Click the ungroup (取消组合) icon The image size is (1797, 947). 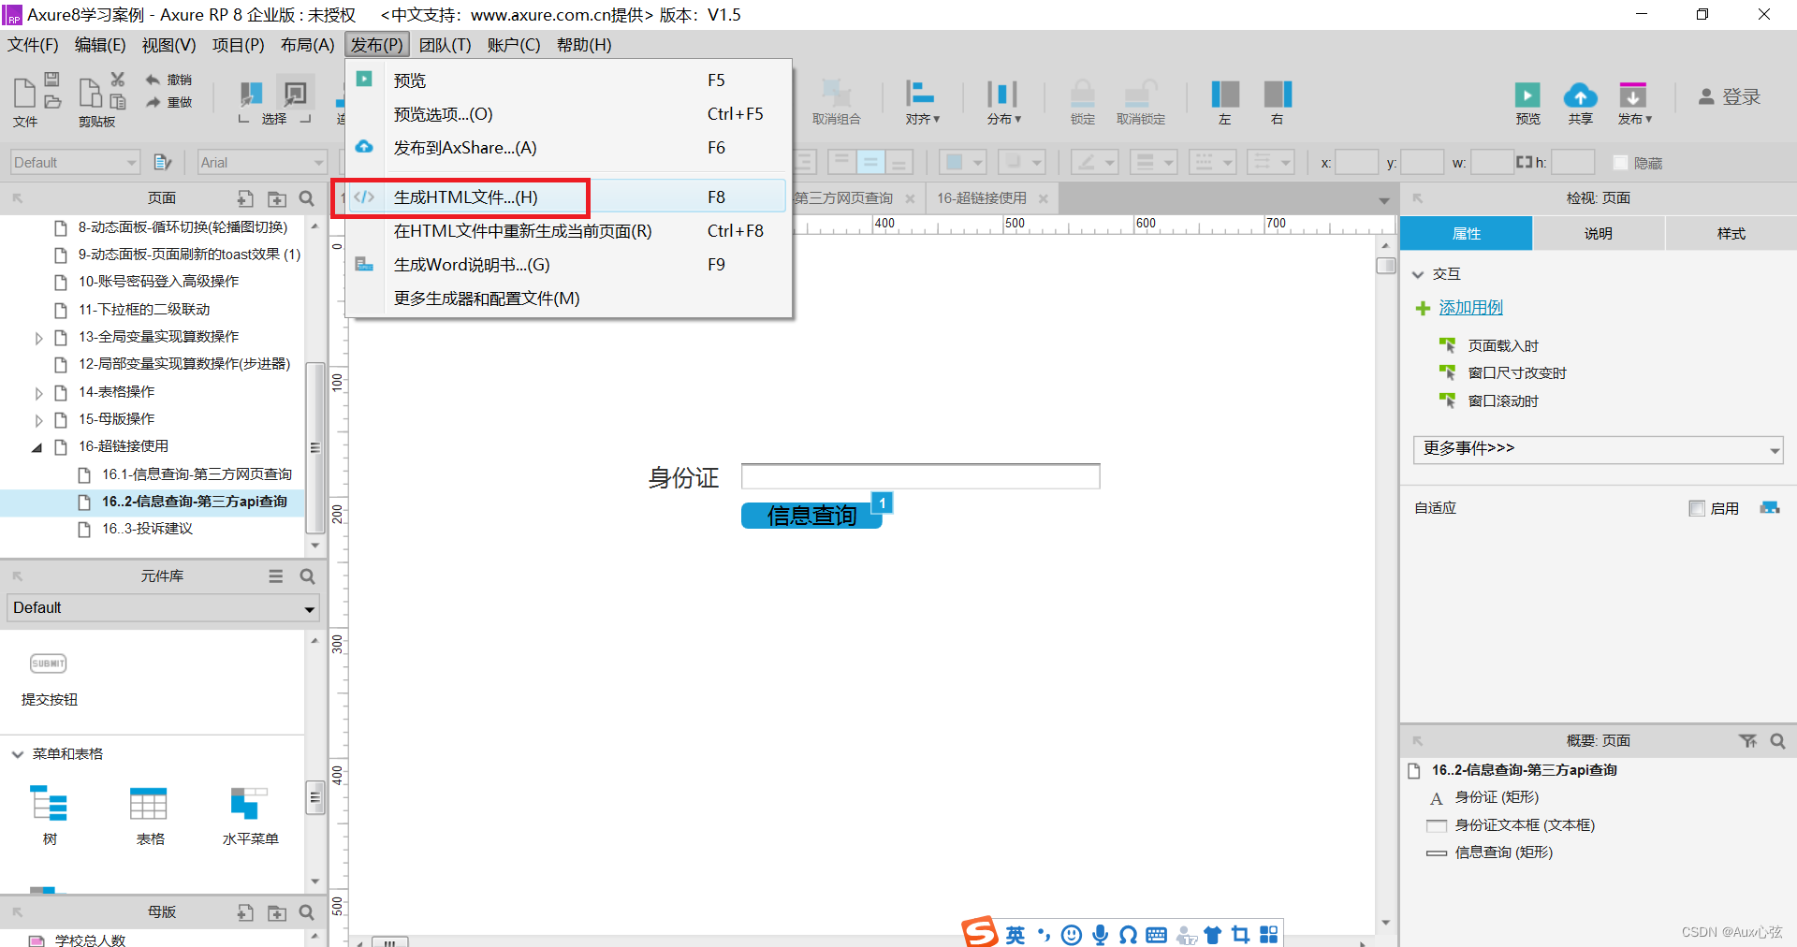(835, 93)
